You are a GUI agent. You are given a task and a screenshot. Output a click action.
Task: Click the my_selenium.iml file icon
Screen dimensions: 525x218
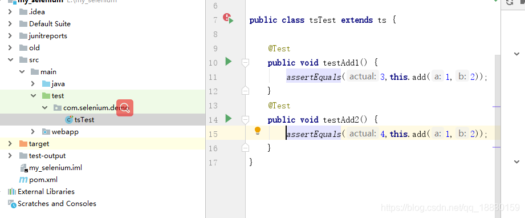pyautogui.click(x=23, y=168)
